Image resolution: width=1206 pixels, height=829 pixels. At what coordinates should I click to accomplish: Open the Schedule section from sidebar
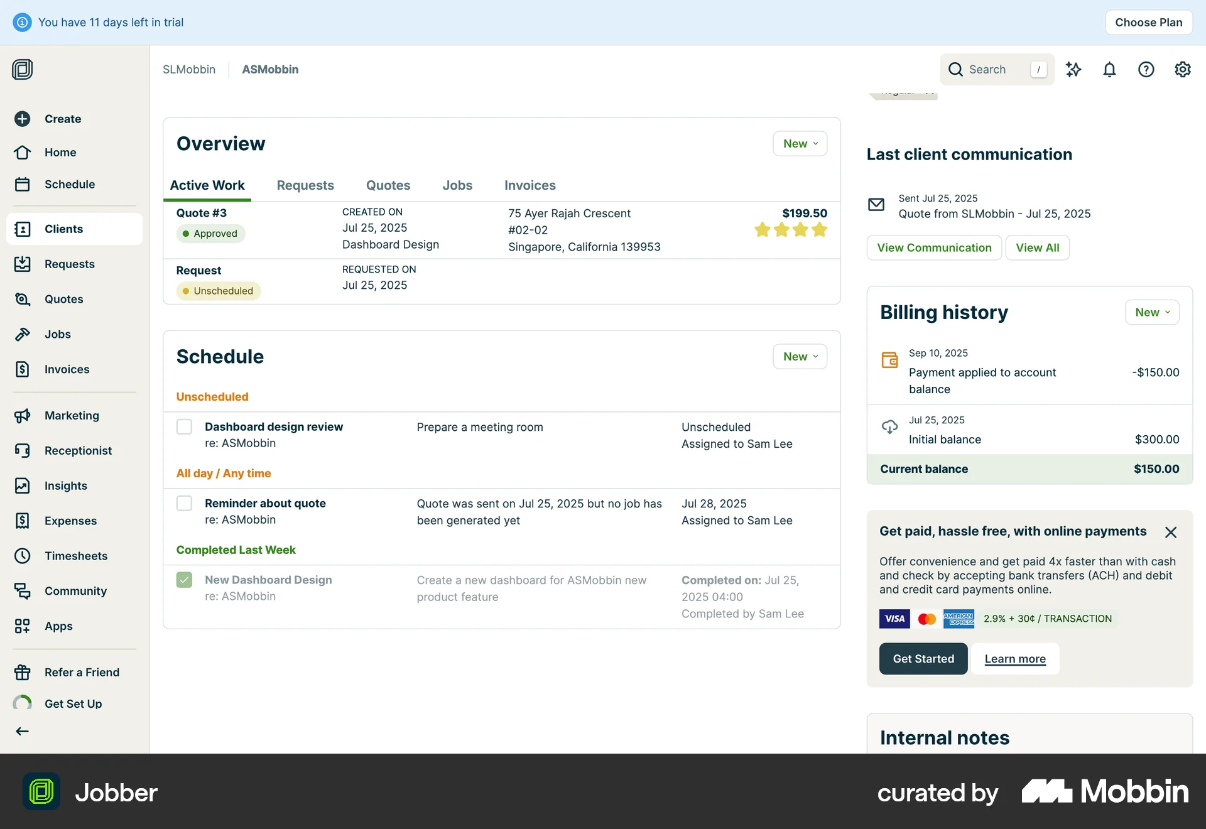click(x=69, y=184)
